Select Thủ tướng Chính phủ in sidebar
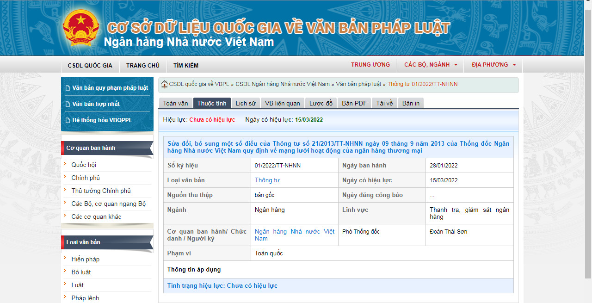592x303 pixels. [x=101, y=191]
